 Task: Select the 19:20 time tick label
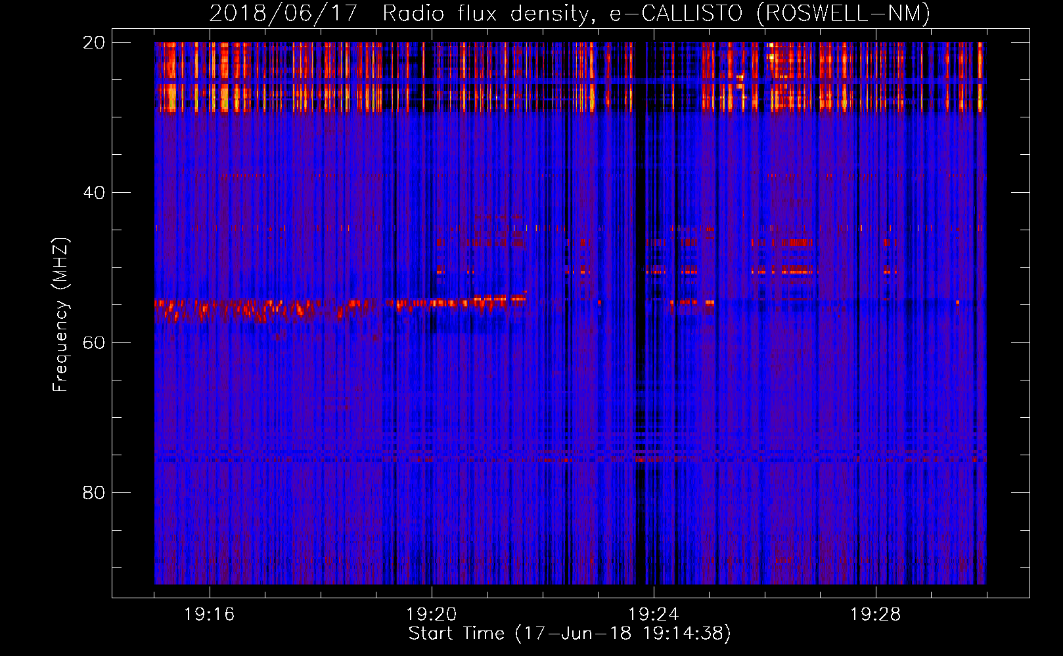pos(431,615)
